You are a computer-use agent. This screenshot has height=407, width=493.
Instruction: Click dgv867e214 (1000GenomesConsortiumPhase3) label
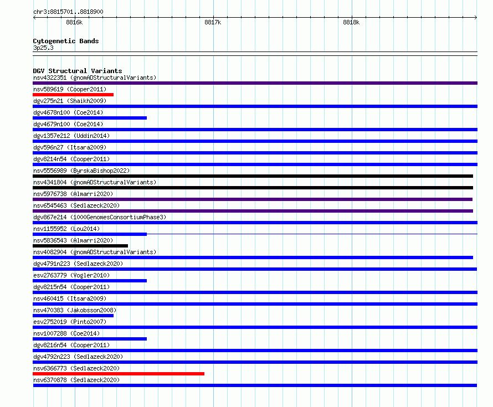coord(100,217)
